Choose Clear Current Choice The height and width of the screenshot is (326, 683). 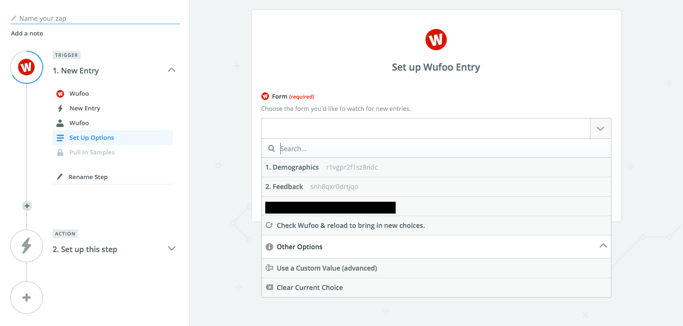pyautogui.click(x=436, y=288)
